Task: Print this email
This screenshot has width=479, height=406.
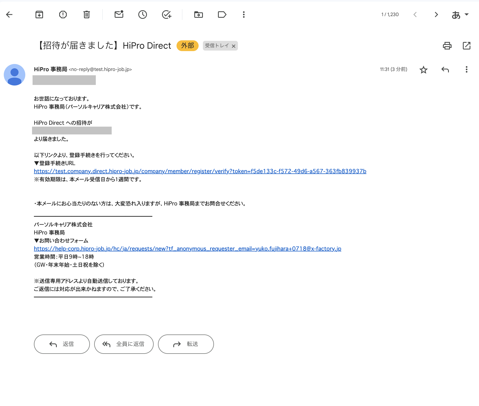Action: (x=447, y=46)
